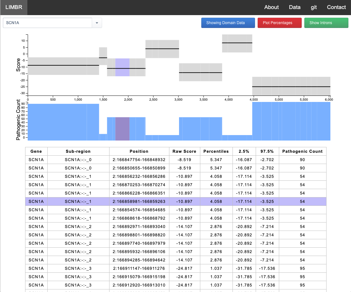Select position 2:166911147-166911276 cell
Viewport: 351px width, 292px height.
tap(139, 268)
